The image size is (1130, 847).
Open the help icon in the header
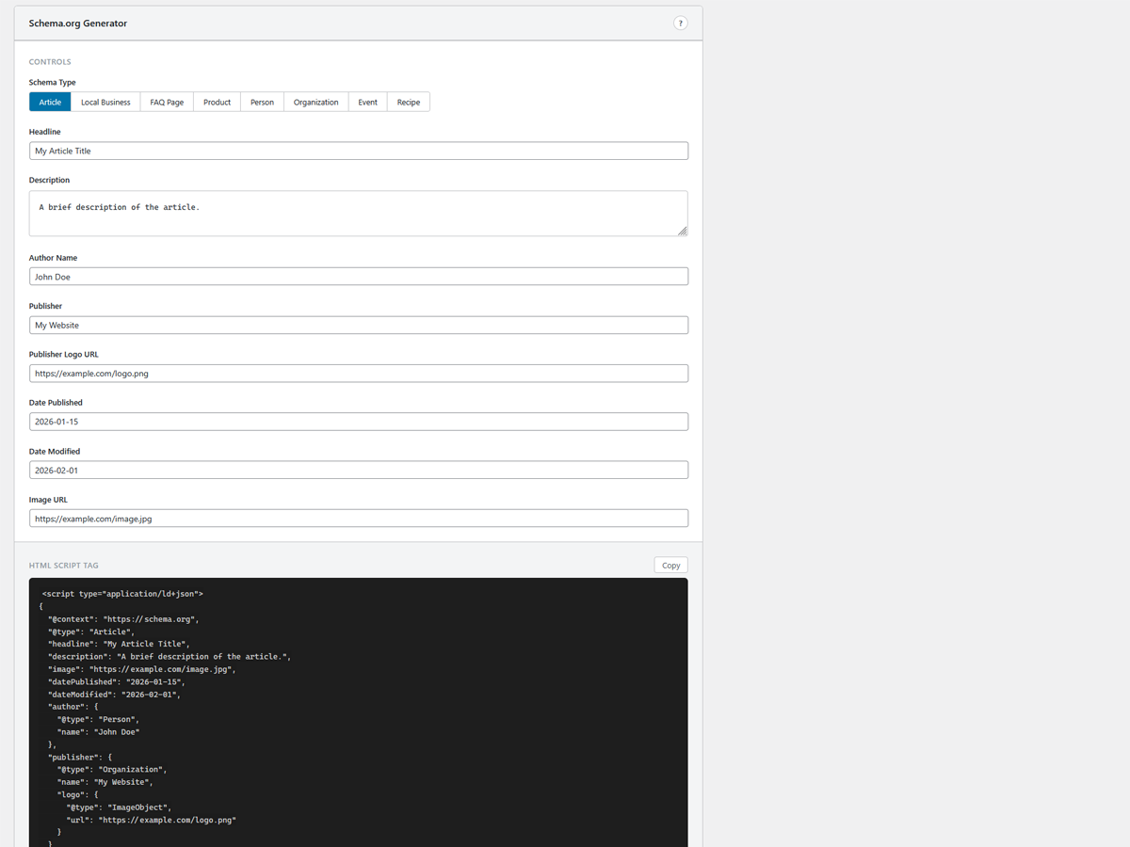coord(681,23)
